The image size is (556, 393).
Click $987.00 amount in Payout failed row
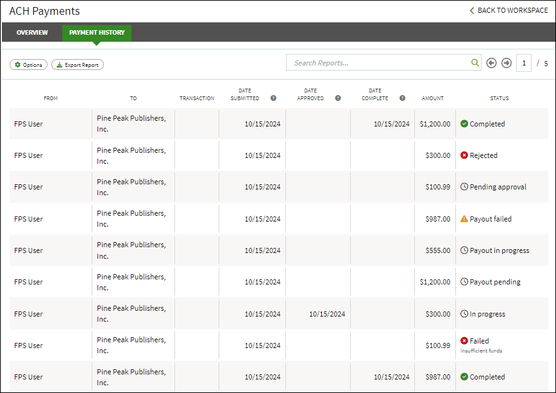tap(438, 219)
